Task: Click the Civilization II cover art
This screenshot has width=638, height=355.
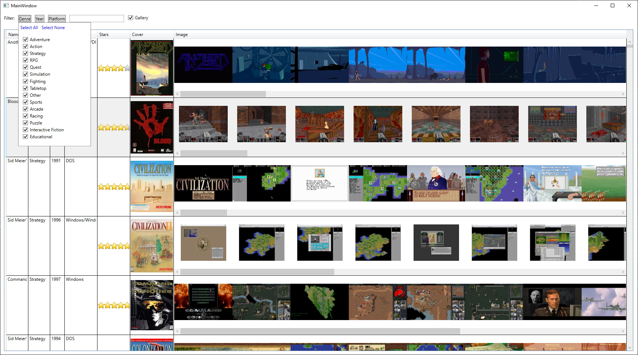Action: tap(152, 246)
